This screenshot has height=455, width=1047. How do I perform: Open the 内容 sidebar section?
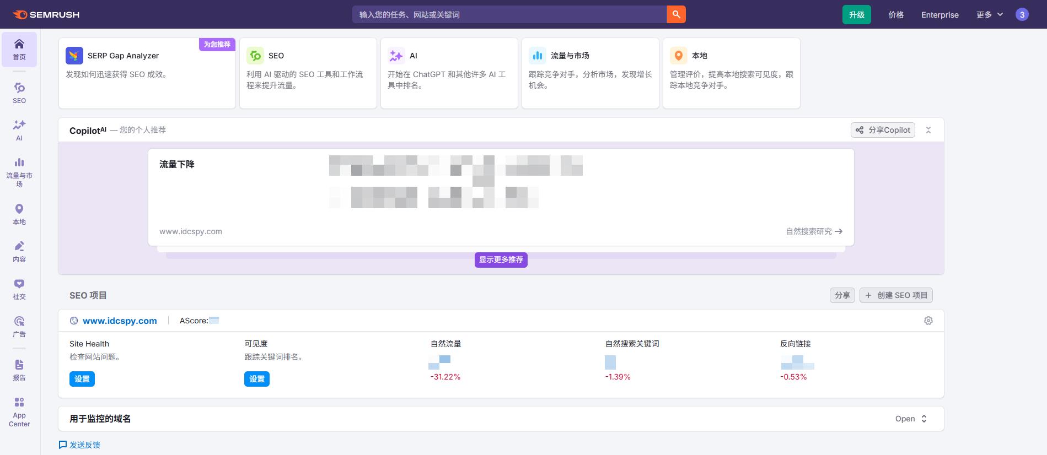[x=19, y=252]
